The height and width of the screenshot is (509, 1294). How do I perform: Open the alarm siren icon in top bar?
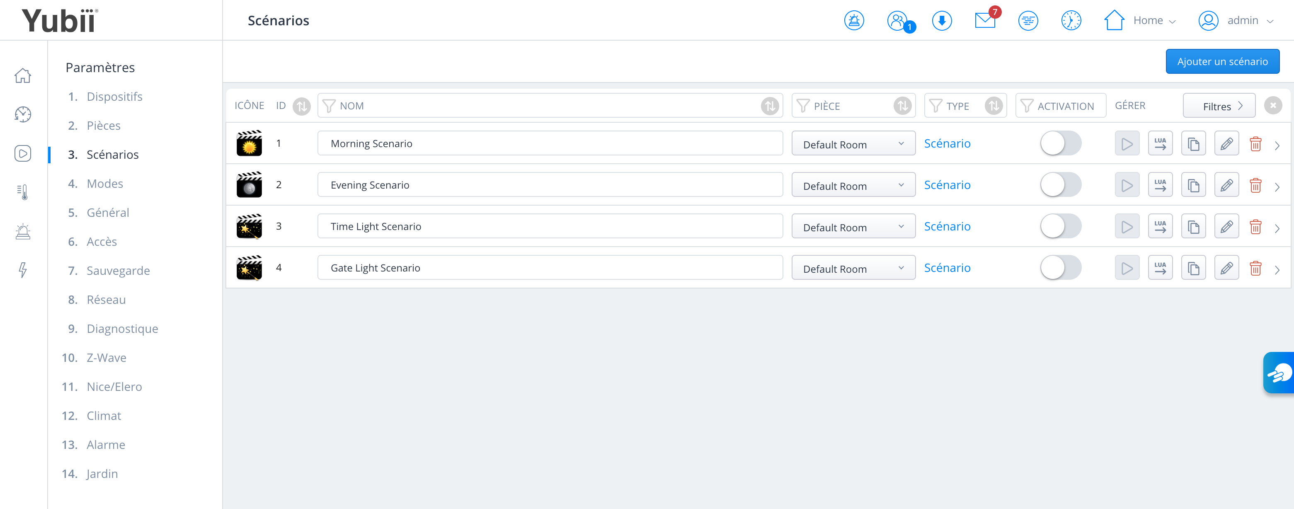[x=854, y=21]
